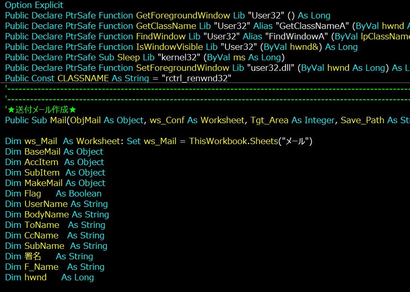Click the IsWindowVisible function name
Image resolution: width=410 pixels, height=292 pixels.
169,47
